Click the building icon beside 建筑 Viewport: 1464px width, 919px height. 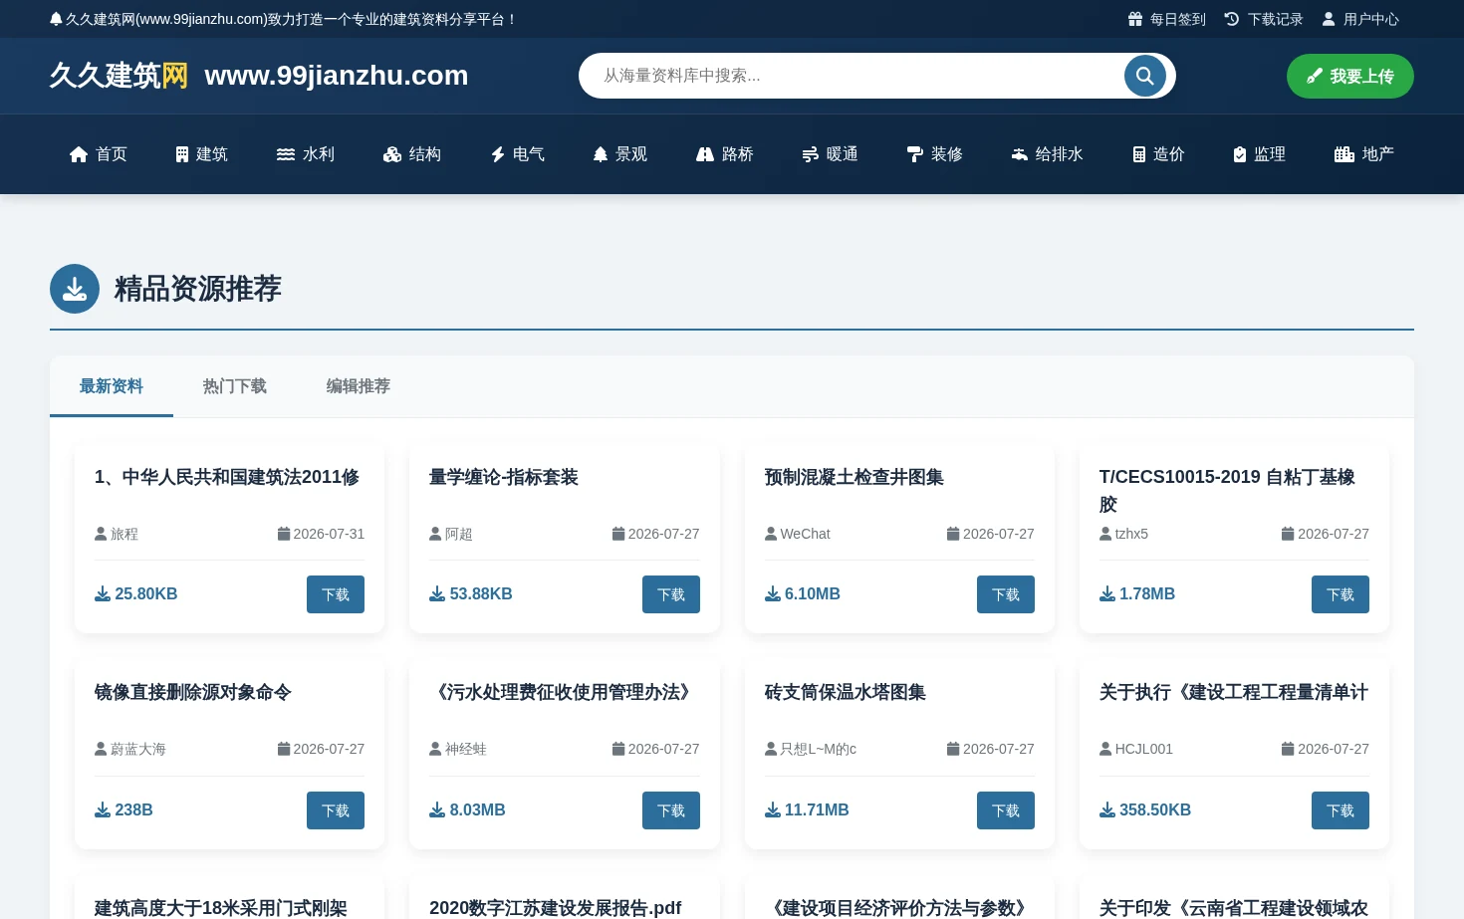[182, 154]
